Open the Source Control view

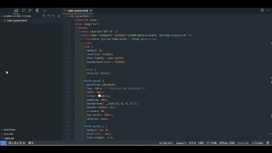click(x=30, y=11)
